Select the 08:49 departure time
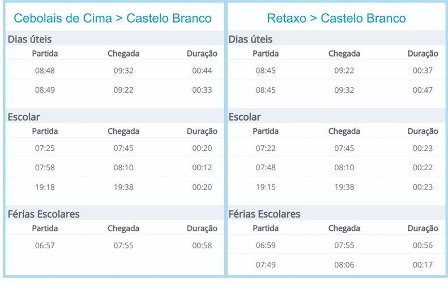This screenshot has width=448, height=285. click(45, 90)
